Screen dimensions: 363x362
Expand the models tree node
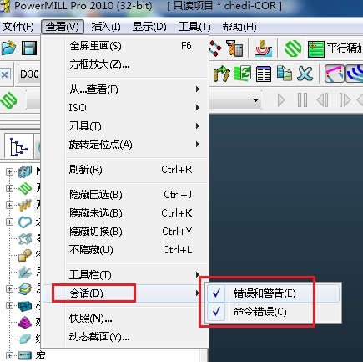tap(9, 305)
